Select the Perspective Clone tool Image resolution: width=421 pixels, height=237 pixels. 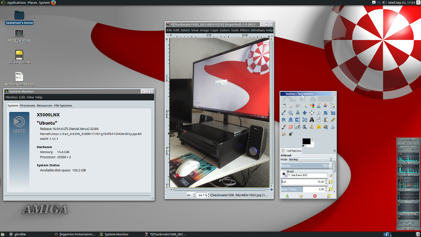326,127
